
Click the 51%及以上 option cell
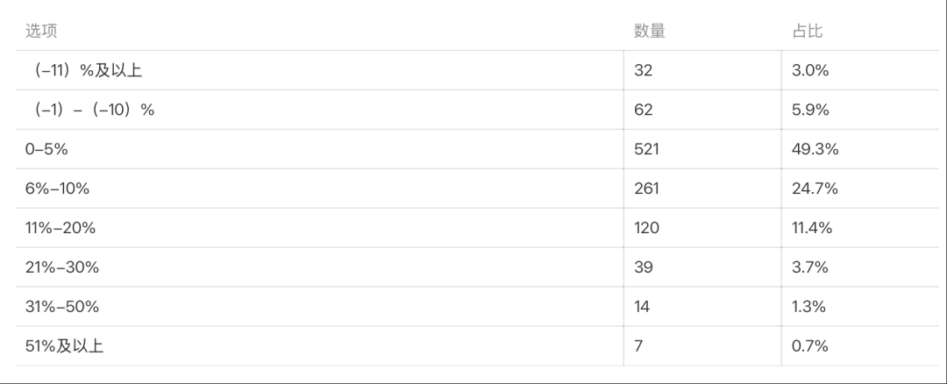click(64, 346)
